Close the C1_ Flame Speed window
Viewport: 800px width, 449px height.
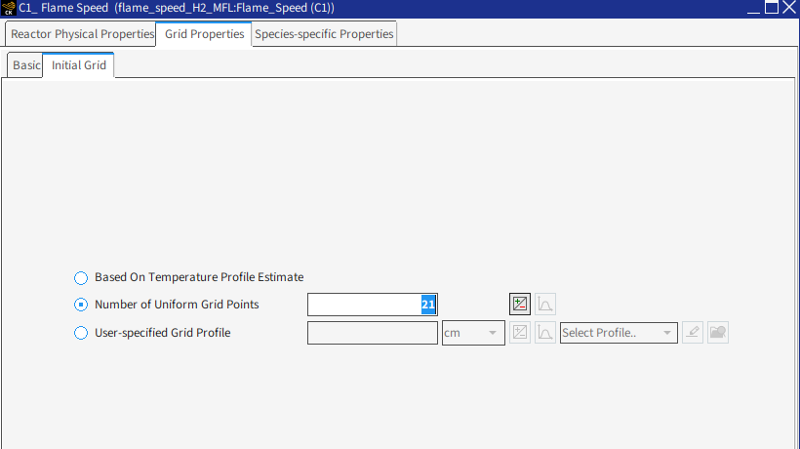tap(789, 7)
